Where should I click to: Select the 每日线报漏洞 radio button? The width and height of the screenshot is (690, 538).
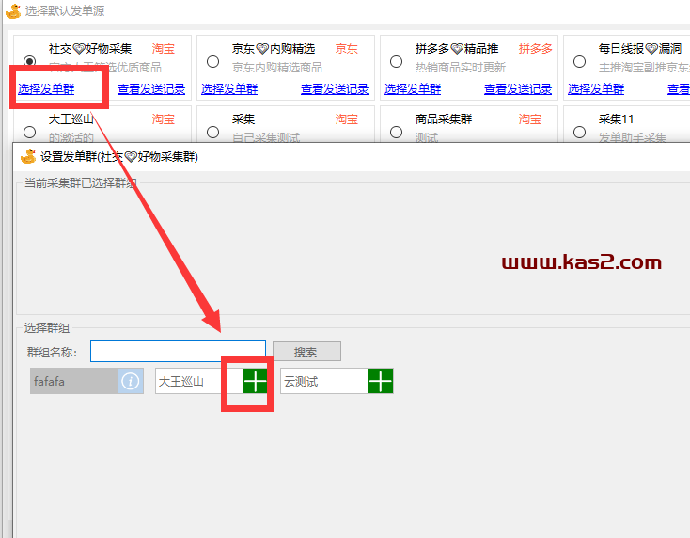click(x=580, y=61)
